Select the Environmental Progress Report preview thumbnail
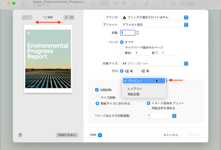221x150 pixels. (48, 59)
